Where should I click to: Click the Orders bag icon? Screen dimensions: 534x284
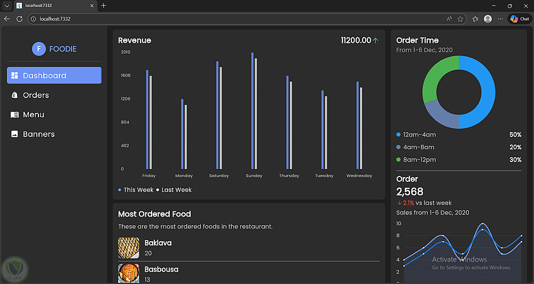tap(15, 95)
